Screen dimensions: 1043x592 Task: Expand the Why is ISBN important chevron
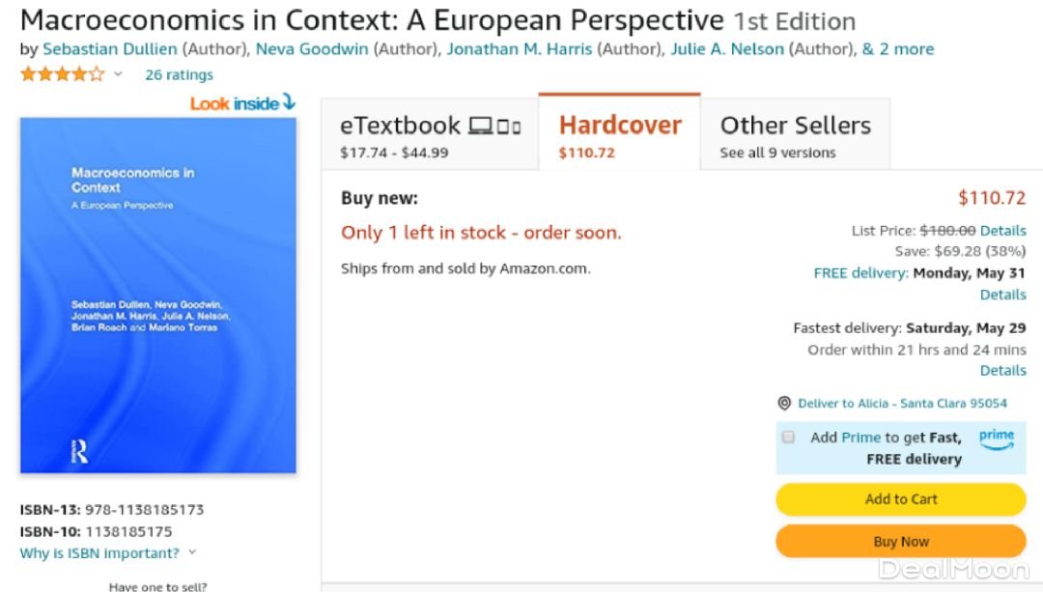point(192,553)
